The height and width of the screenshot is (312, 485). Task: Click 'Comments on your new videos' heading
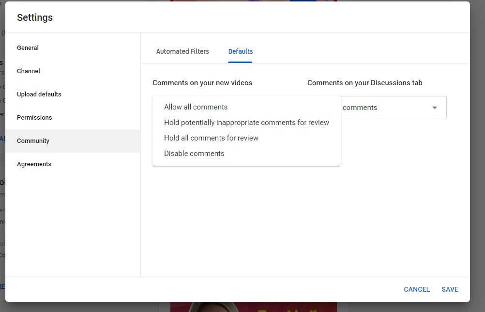pyautogui.click(x=202, y=83)
